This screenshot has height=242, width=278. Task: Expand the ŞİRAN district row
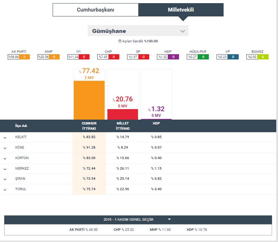tap(5, 179)
